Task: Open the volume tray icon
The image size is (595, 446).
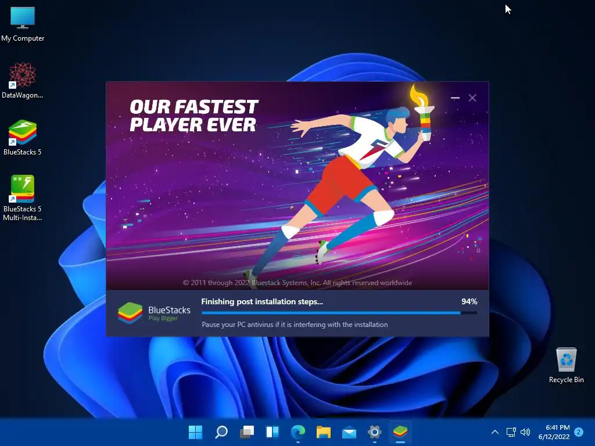Action: [525, 432]
